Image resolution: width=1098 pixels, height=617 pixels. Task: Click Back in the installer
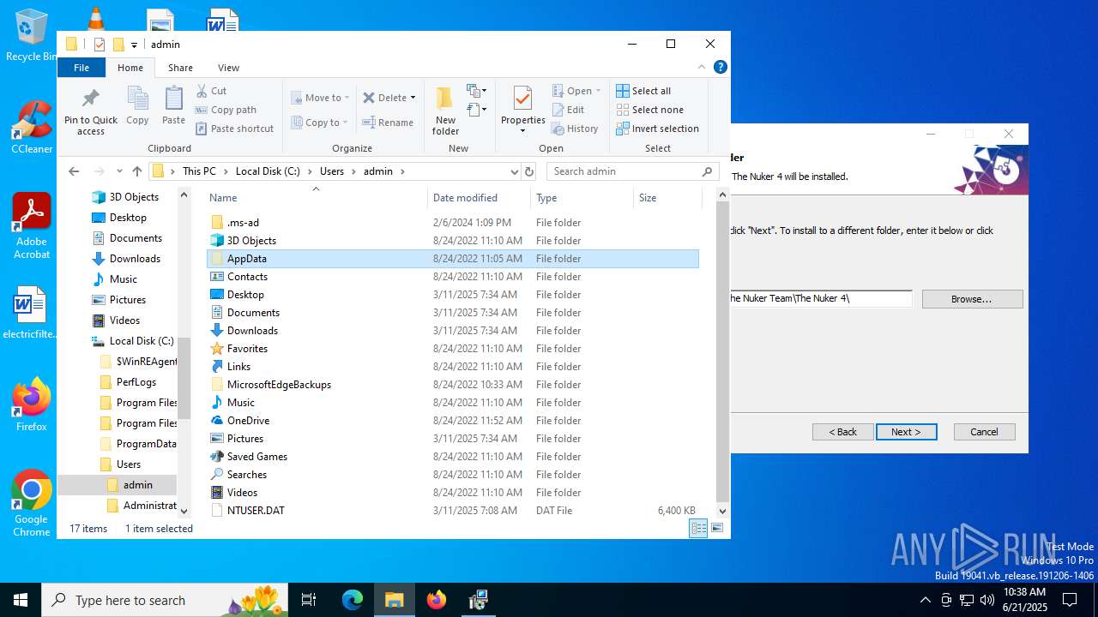[843, 432]
